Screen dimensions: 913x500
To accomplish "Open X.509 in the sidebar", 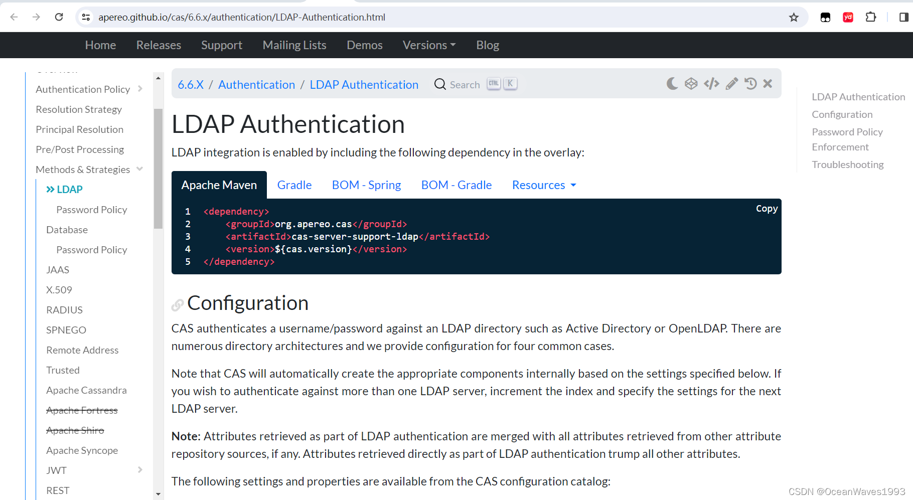I will click(59, 290).
